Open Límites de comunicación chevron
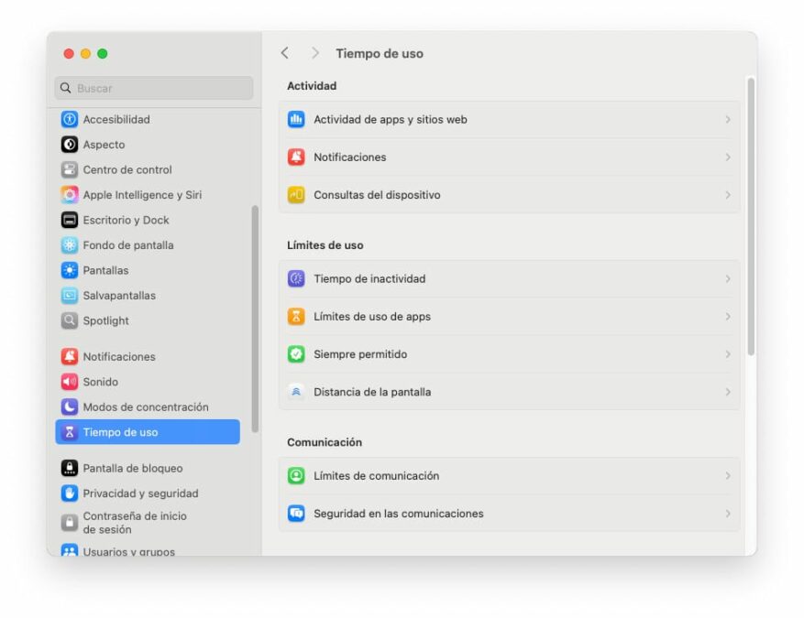This screenshot has height=618, width=804. pos(728,476)
